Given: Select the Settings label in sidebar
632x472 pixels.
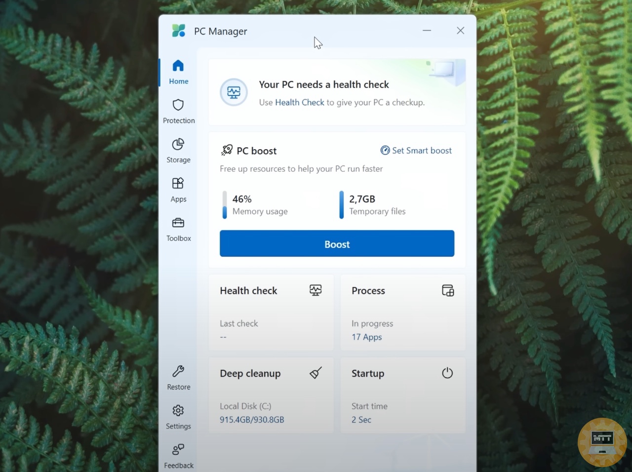Looking at the screenshot, I should tap(178, 426).
